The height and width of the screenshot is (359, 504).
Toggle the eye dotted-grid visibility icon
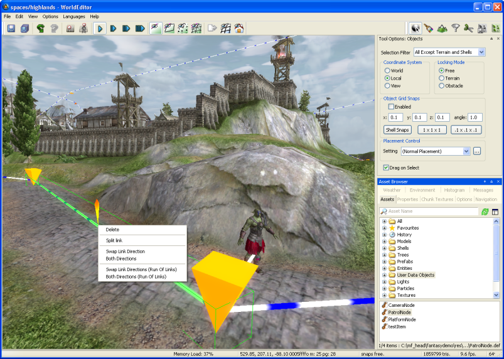pyautogui.click(x=183, y=29)
